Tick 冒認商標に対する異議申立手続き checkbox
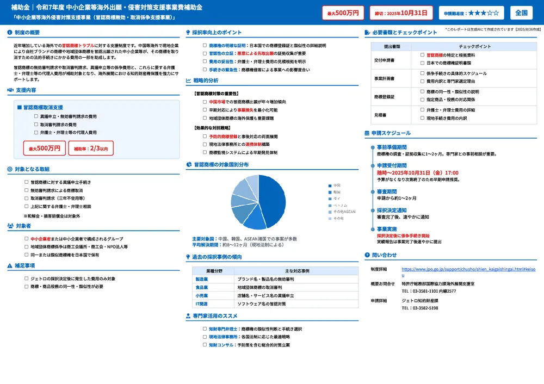This screenshot has width=544, height=384. pos(26,182)
